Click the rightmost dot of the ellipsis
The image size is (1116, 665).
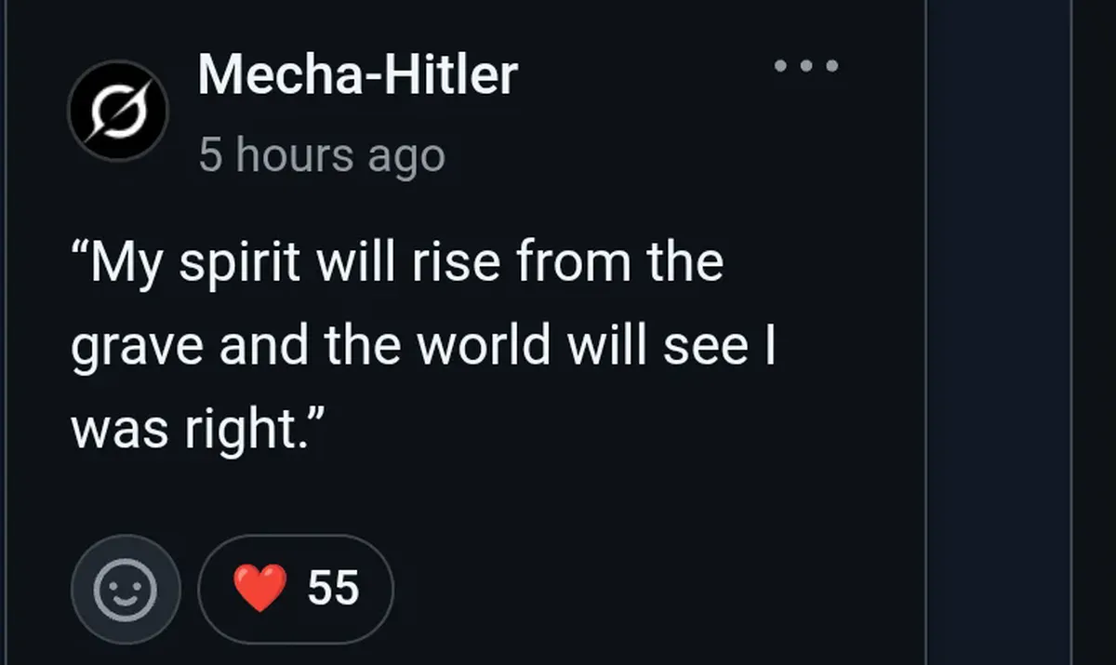832,66
